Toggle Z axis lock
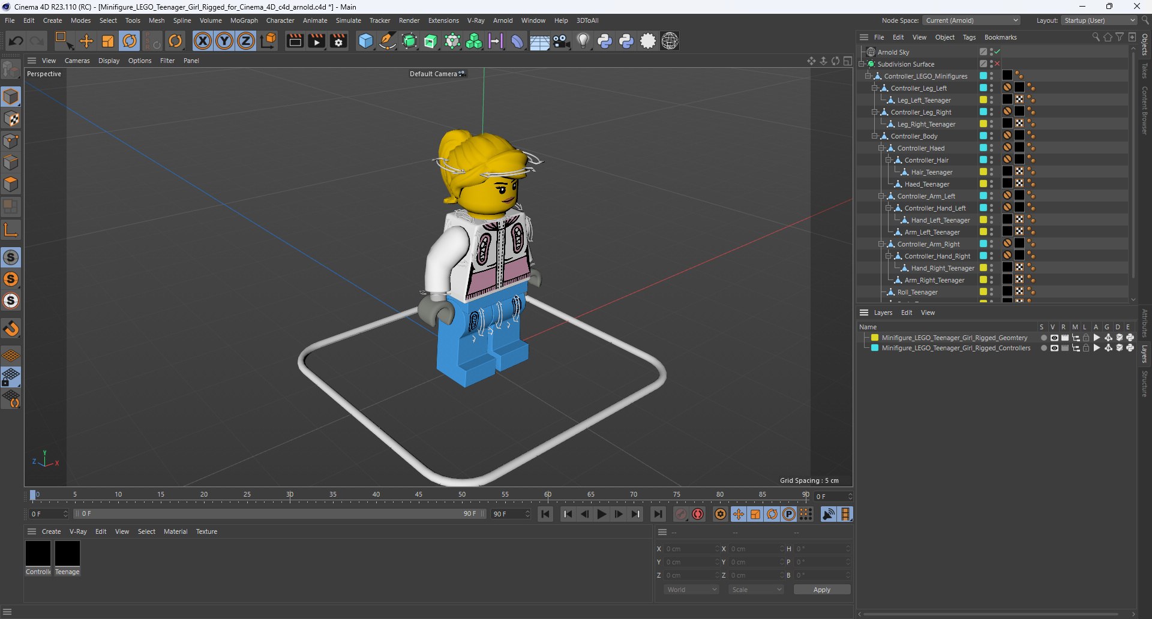Image resolution: width=1152 pixels, height=619 pixels. (246, 41)
